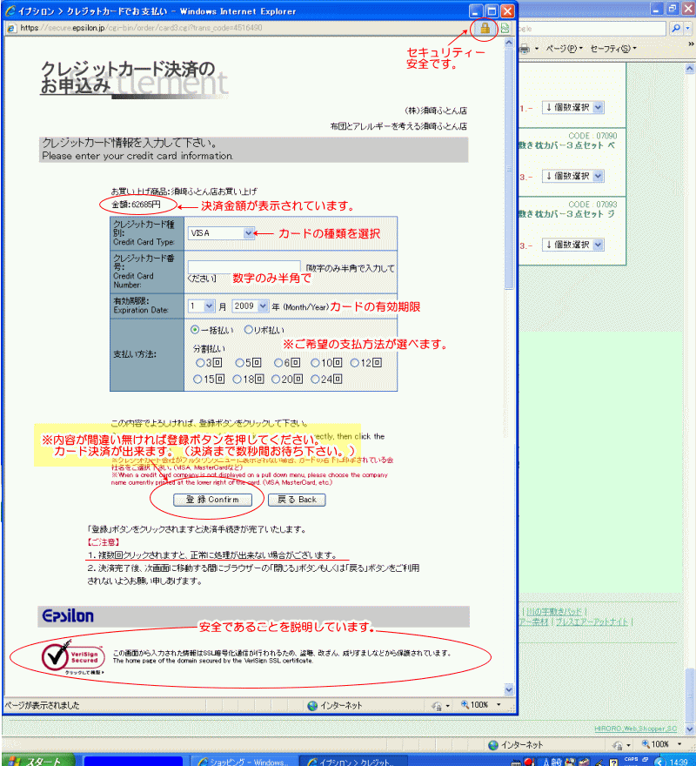Open the credit card type dropdown showing VISA
The width and height of the screenshot is (696, 766).
(249, 233)
